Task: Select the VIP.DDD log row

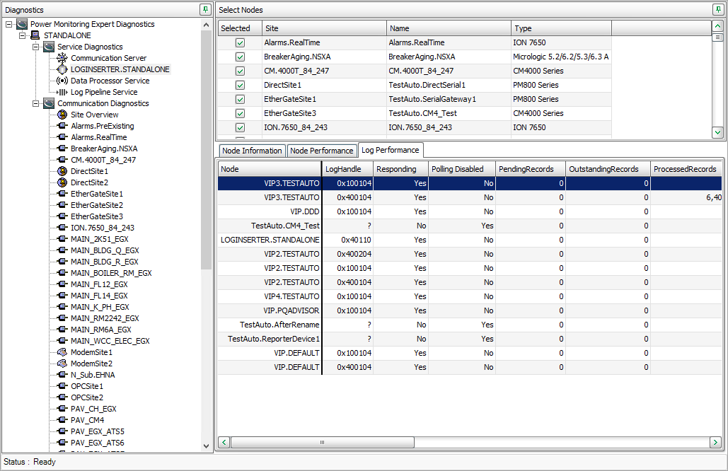Action: tap(469, 211)
